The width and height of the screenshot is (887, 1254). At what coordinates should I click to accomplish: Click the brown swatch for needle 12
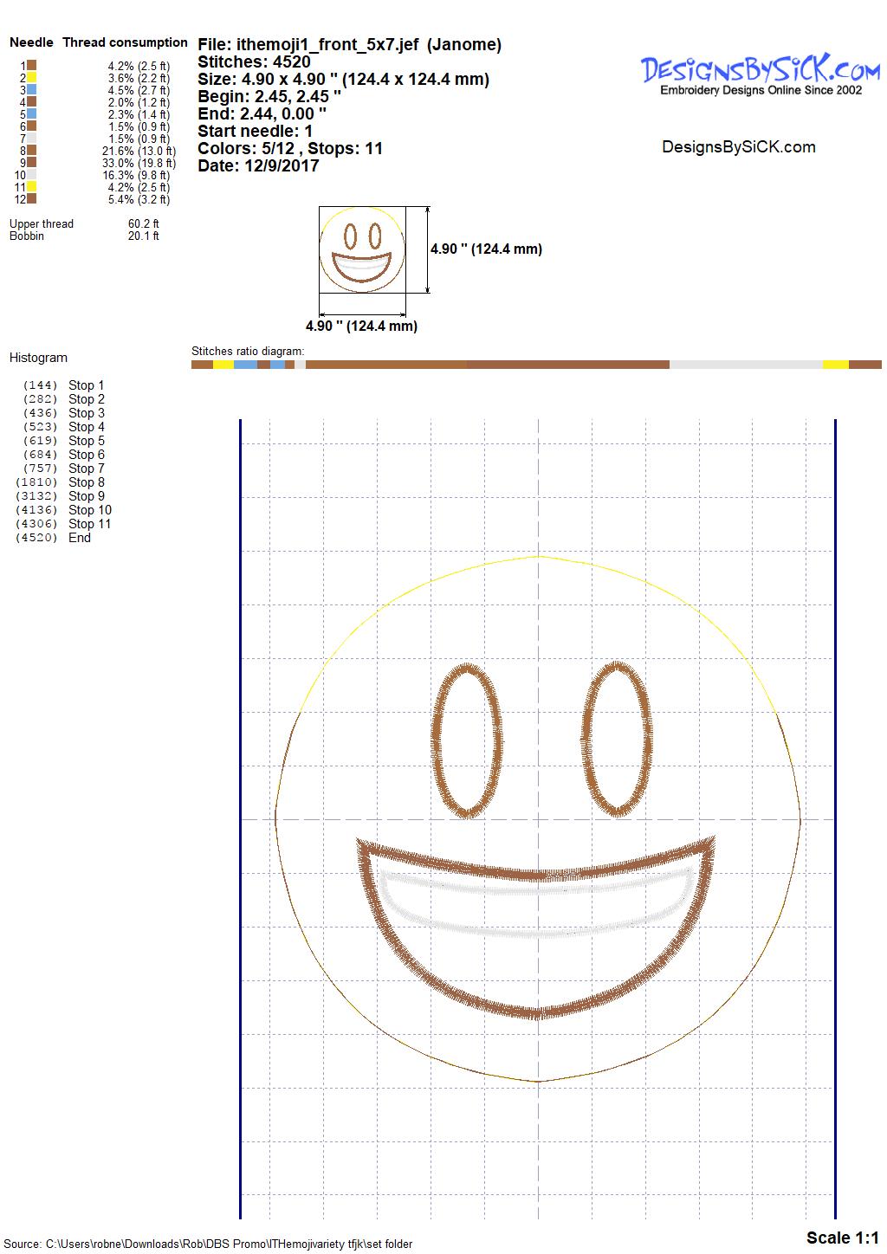click(x=31, y=198)
